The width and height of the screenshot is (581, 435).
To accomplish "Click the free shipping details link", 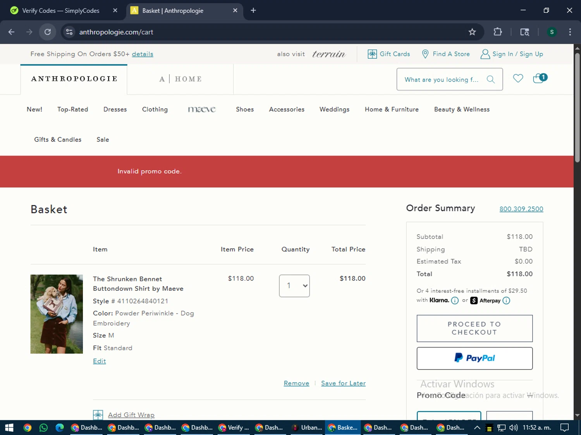I will [x=143, y=54].
